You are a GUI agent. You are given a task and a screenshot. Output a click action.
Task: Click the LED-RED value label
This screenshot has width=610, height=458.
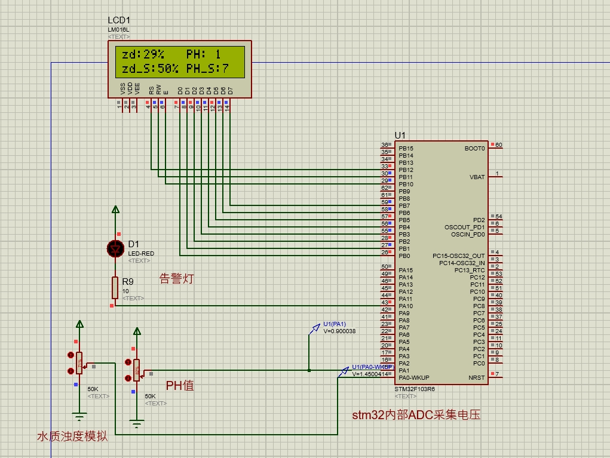point(141,254)
